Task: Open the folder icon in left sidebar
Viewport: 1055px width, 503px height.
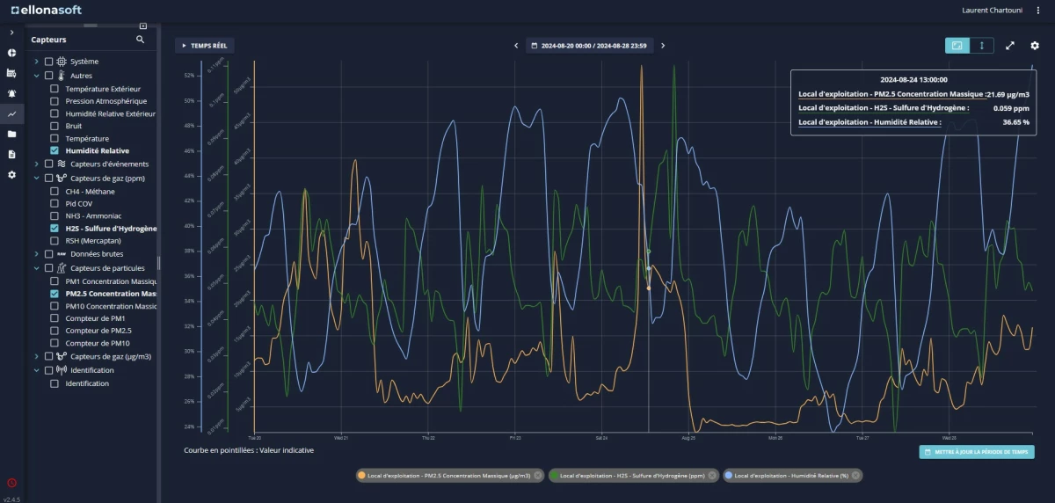Action: (x=11, y=135)
